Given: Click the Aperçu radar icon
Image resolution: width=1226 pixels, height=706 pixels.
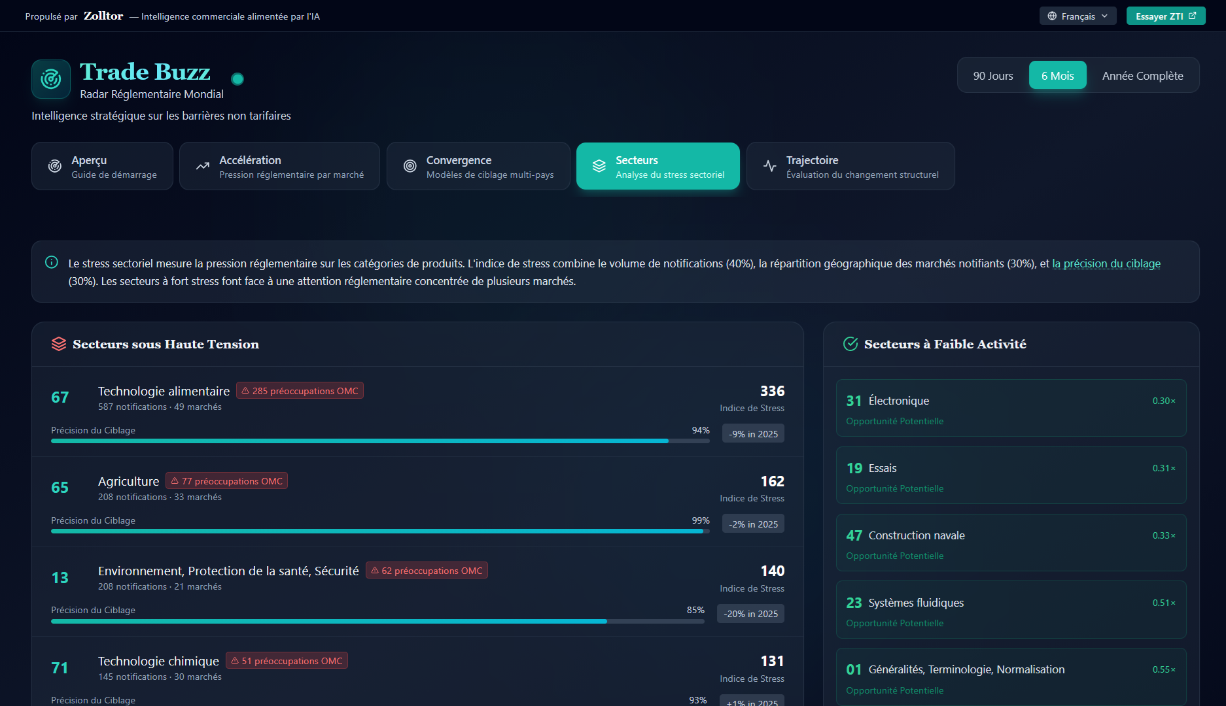Looking at the screenshot, I should tap(54, 166).
